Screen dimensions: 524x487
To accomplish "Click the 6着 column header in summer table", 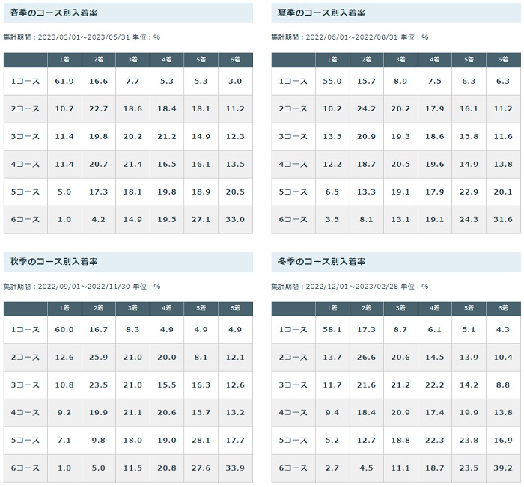I will (503, 59).
